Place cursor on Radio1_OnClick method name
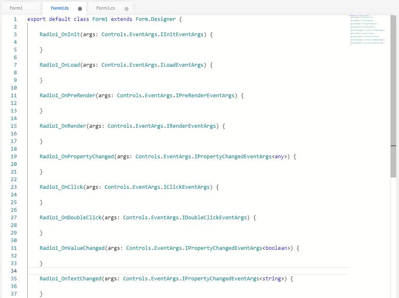 [61, 187]
